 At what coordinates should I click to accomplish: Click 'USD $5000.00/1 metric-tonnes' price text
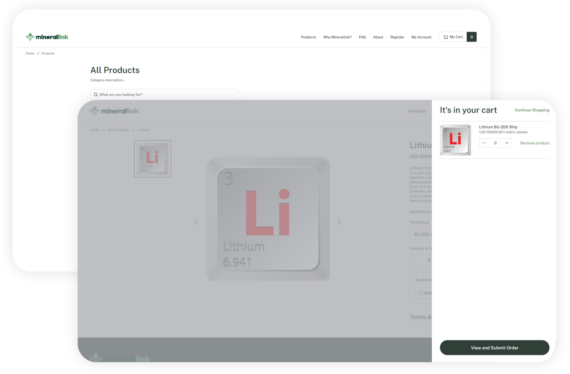coord(503,133)
